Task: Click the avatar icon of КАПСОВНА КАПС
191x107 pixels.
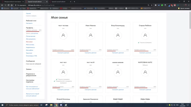Action: (x=145, y=72)
